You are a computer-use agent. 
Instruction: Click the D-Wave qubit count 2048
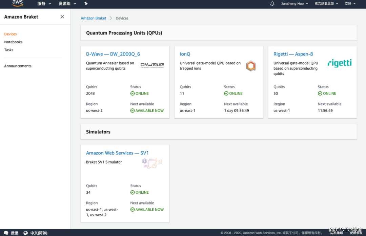(x=90, y=93)
